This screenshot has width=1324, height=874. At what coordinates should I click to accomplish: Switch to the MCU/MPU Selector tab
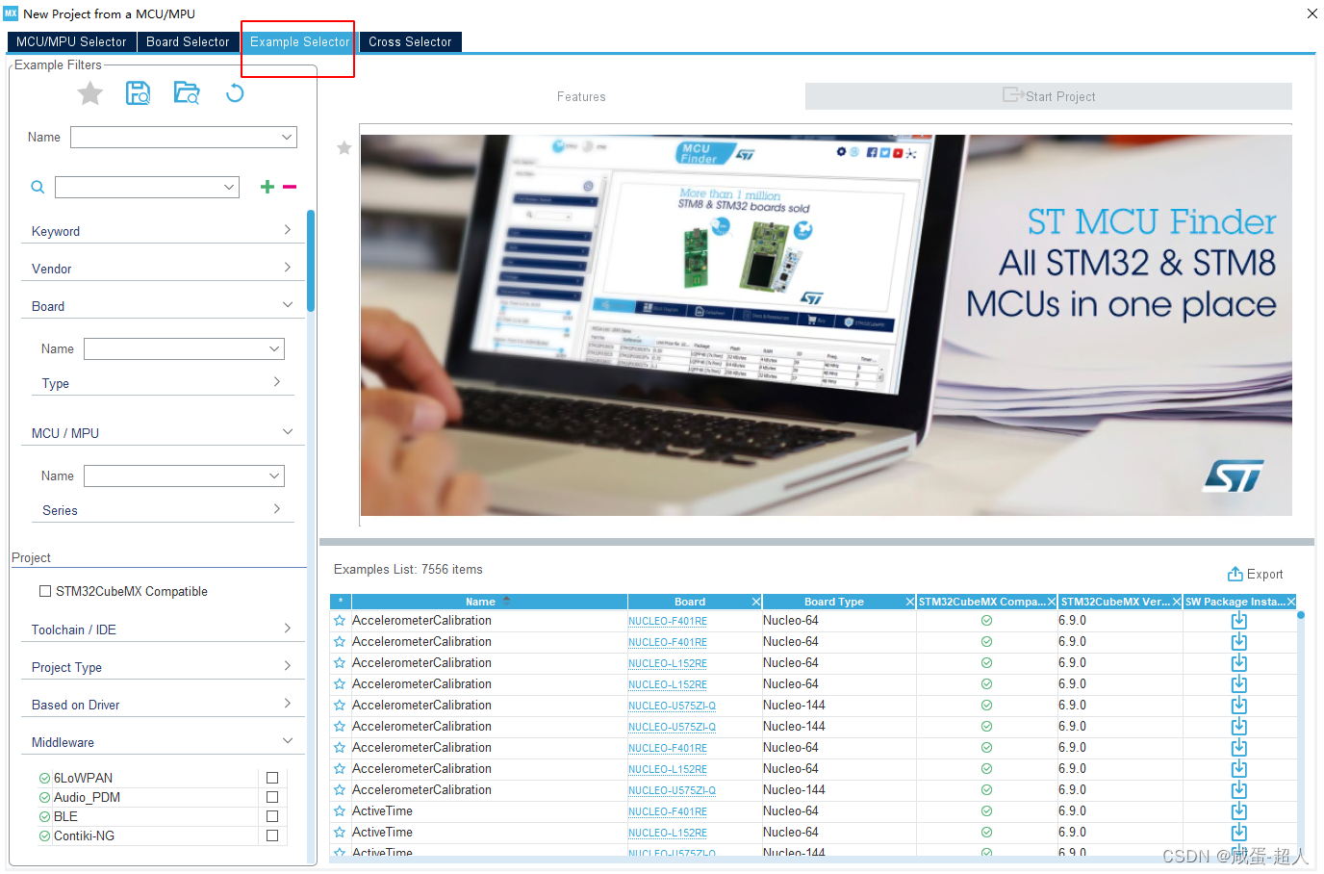coord(71,41)
